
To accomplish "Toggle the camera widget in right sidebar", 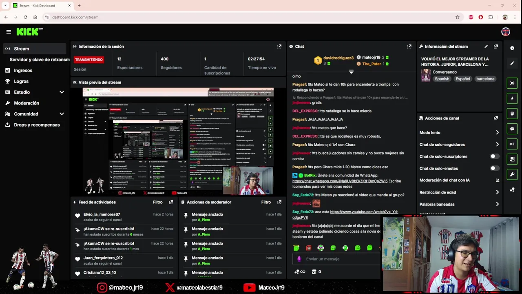I will point(512,159).
